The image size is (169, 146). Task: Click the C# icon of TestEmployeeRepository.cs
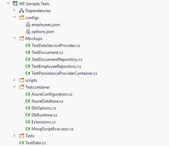coord(28,66)
